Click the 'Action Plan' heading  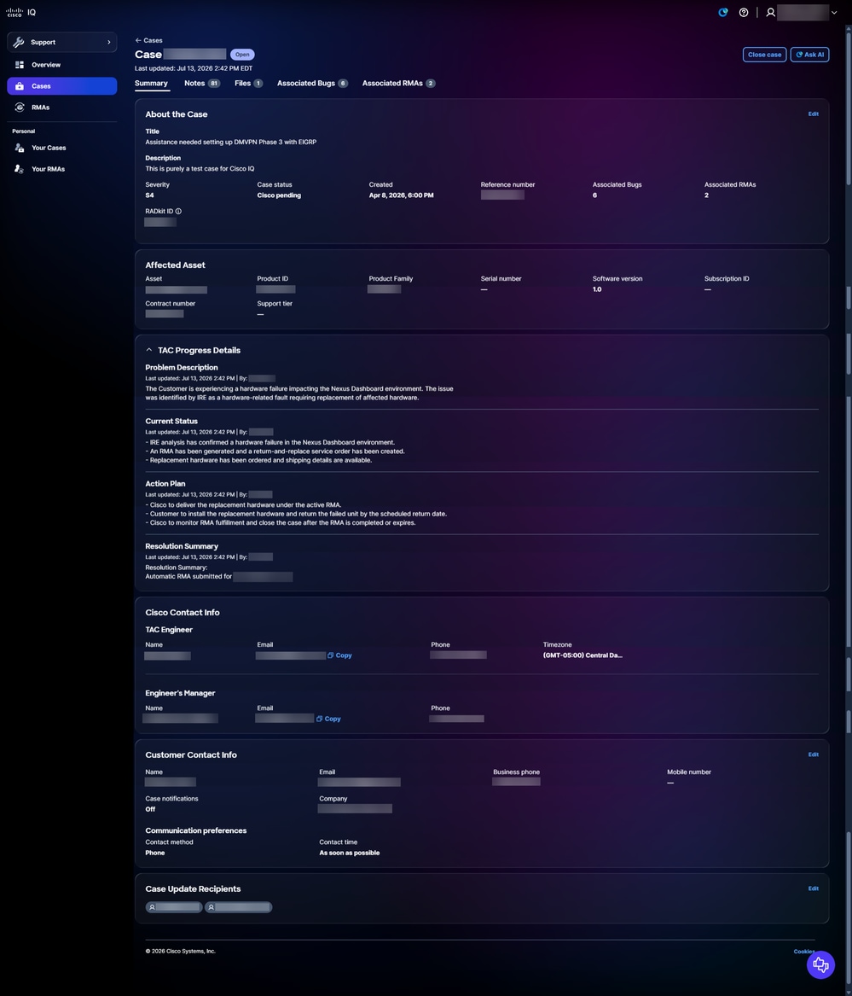165,483
